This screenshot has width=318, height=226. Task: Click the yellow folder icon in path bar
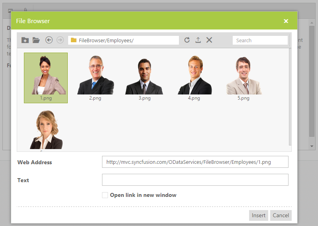pyautogui.click(x=74, y=40)
